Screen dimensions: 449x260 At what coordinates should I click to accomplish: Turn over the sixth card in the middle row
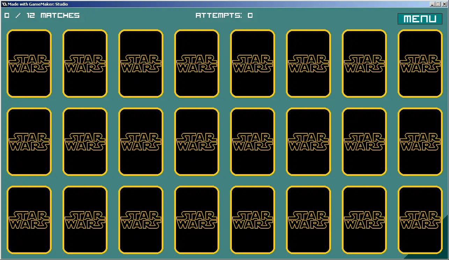point(309,142)
